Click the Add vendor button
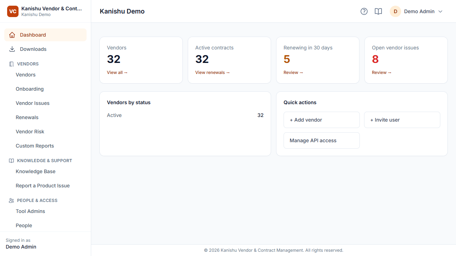 point(322,120)
